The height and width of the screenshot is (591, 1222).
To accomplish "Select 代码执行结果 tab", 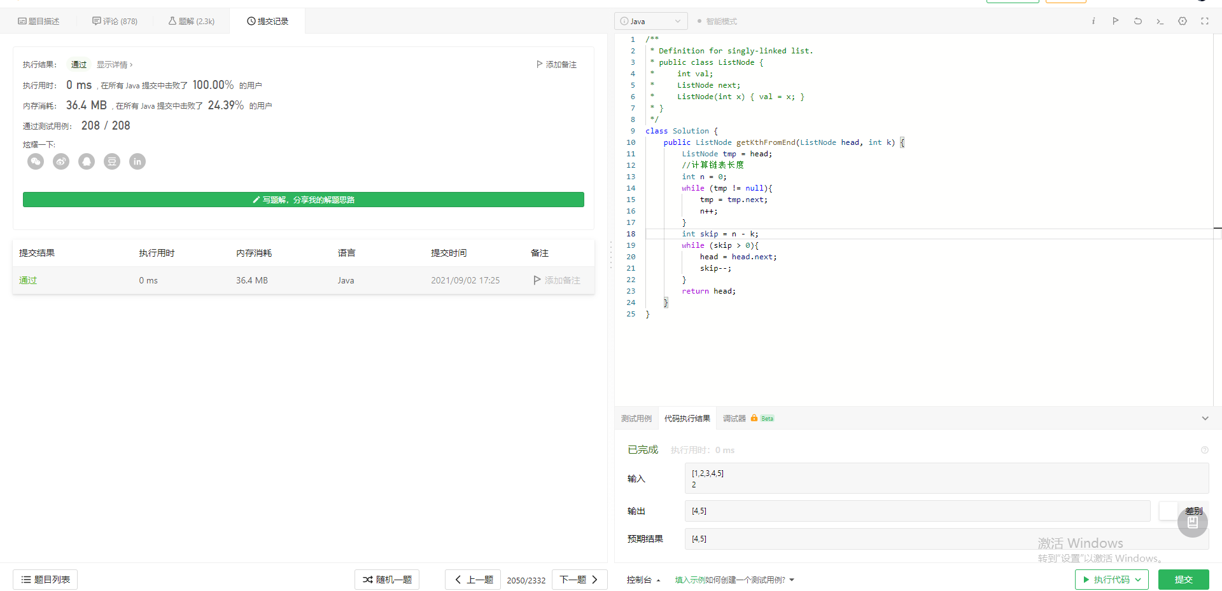I will pyautogui.click(x=687, y=418).
